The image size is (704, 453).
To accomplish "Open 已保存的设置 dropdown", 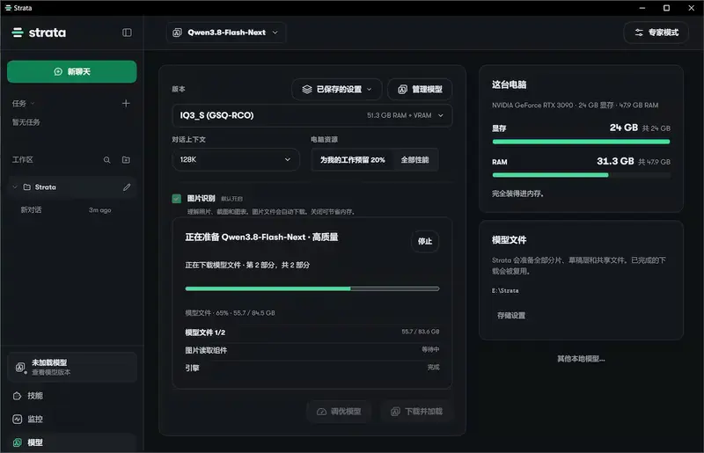I will 337,90.
